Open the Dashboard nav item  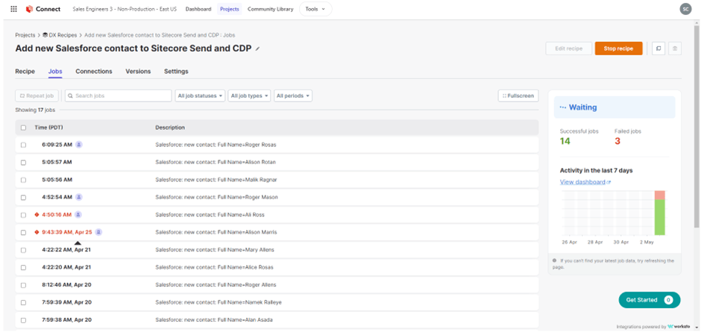(198, 9)
